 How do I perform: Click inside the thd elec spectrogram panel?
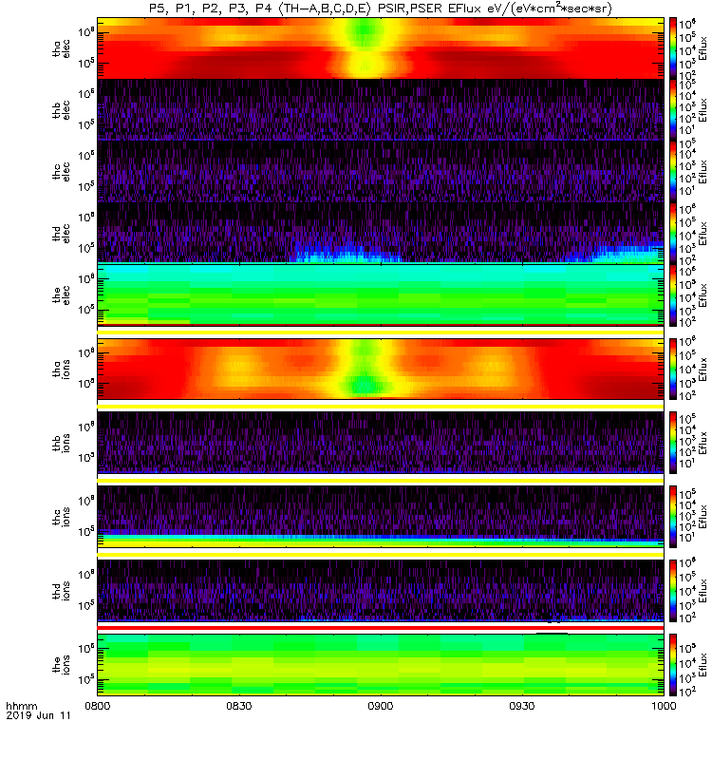[x=381, y=233]
